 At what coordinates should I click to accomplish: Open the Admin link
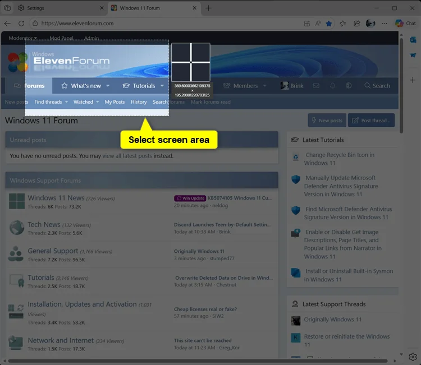pos(91,38)
